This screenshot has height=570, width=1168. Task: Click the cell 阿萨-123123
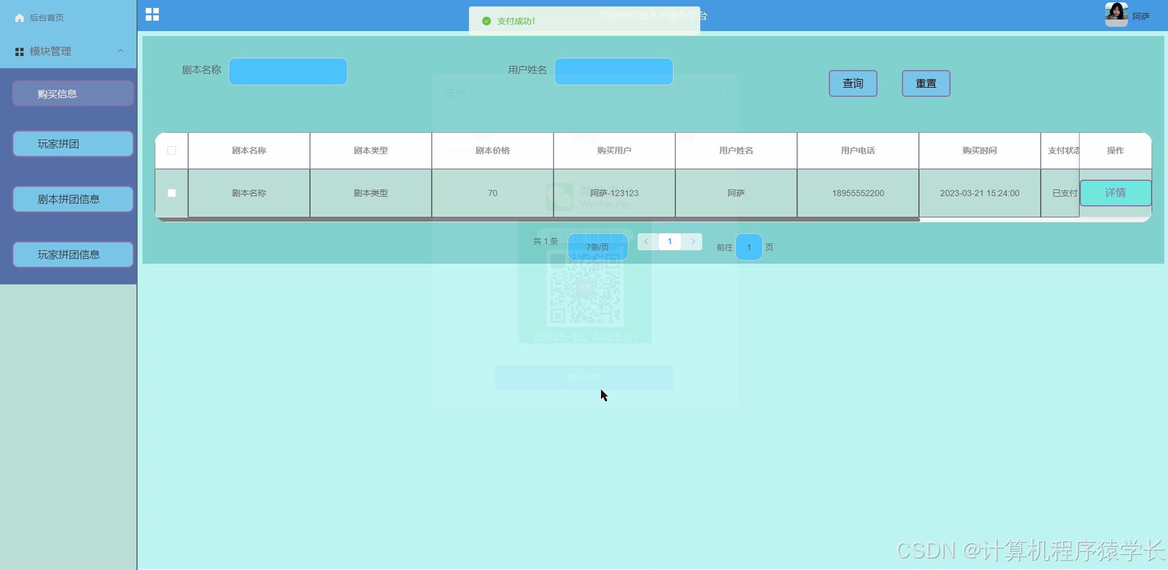click(614, 193)
